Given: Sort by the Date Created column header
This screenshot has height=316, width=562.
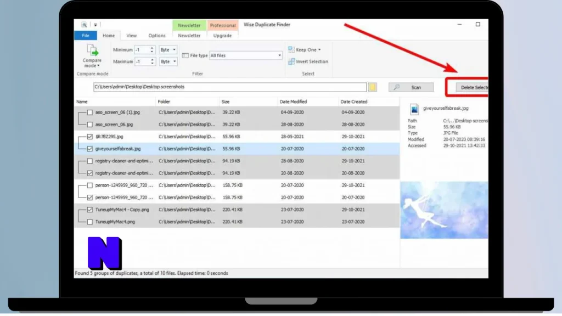Looking at the screenshot, I should coord(369,101).
